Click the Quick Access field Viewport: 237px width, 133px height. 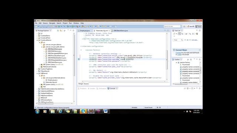(x=172, y=26)
